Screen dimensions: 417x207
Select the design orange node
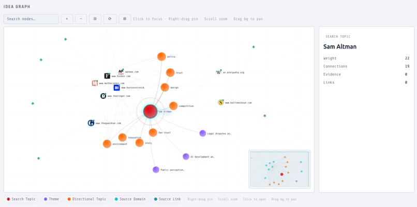[165, 87]
